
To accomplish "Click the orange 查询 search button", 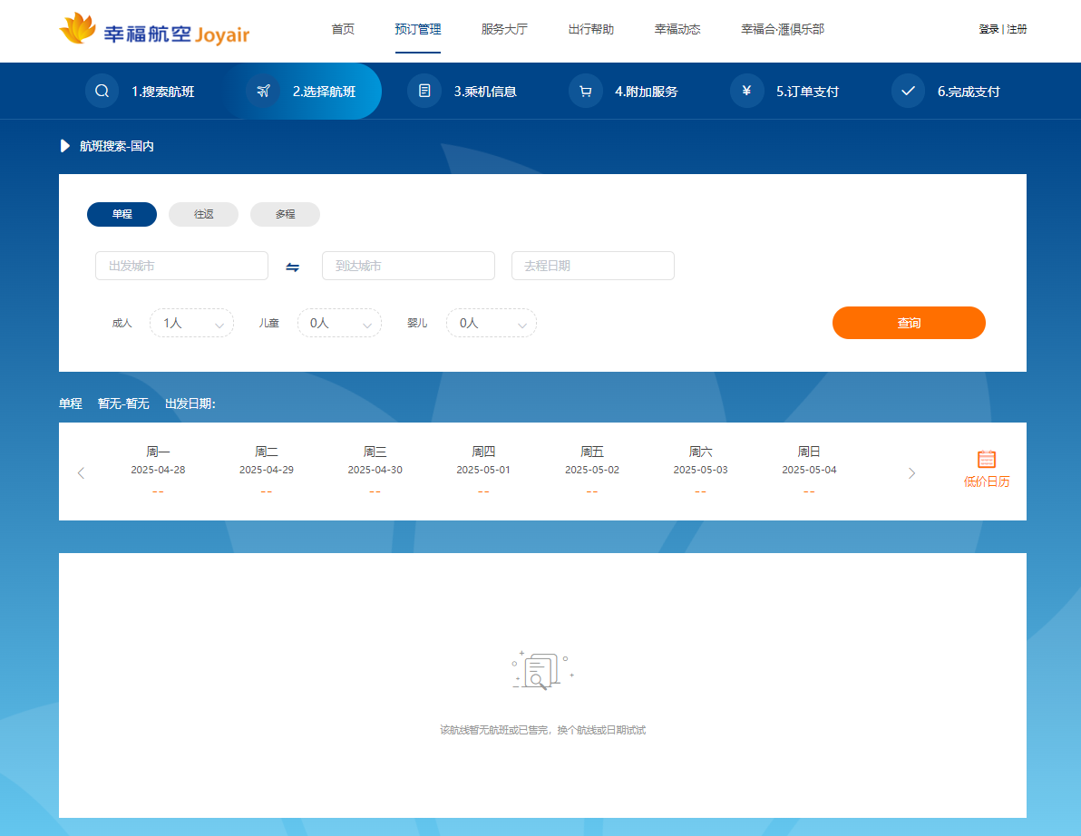I will 909,323.
